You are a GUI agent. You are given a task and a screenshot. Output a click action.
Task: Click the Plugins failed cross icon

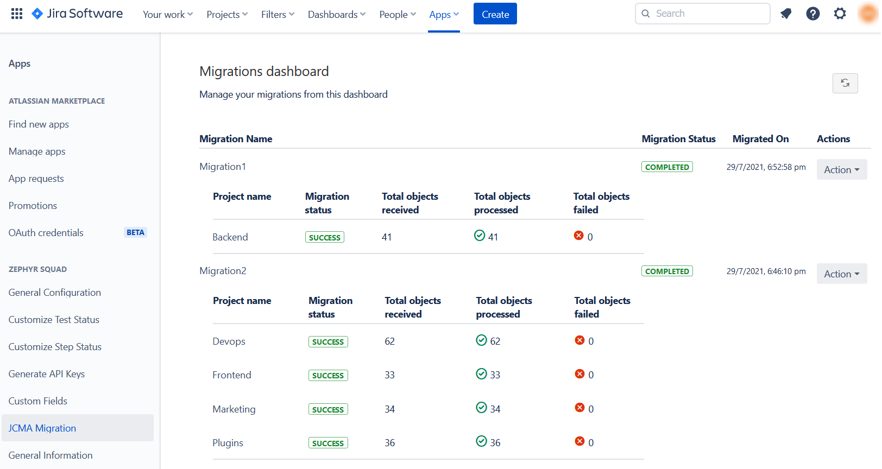pyautogui.click(x=580, y=441)
